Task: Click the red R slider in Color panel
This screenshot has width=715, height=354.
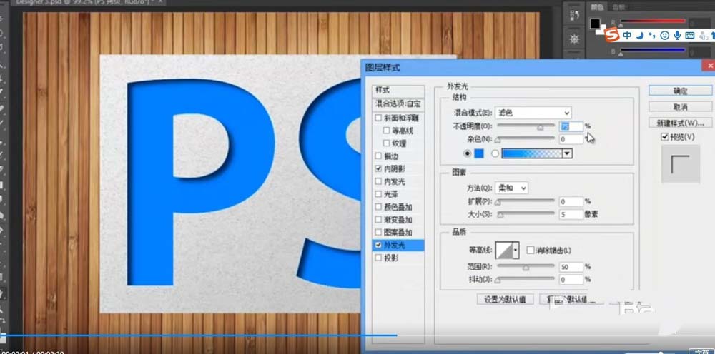Action: [653, 21]
